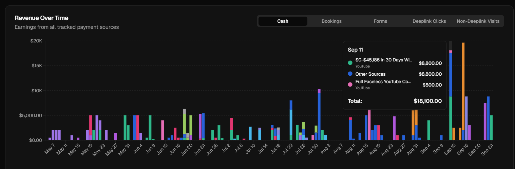Click the $0.00 y-axis label

tap(35, 140)
